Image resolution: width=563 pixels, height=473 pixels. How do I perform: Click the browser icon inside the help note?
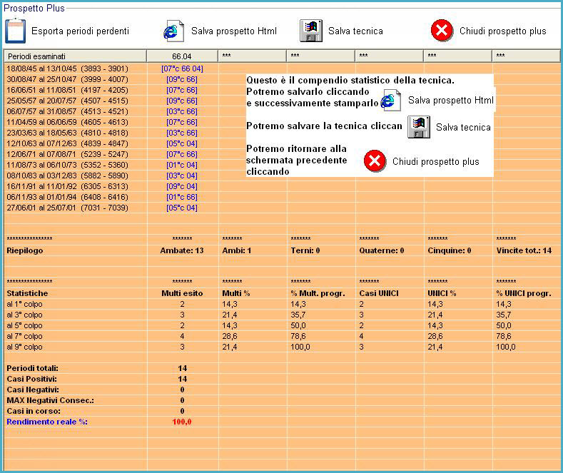(x=390, y=101)
